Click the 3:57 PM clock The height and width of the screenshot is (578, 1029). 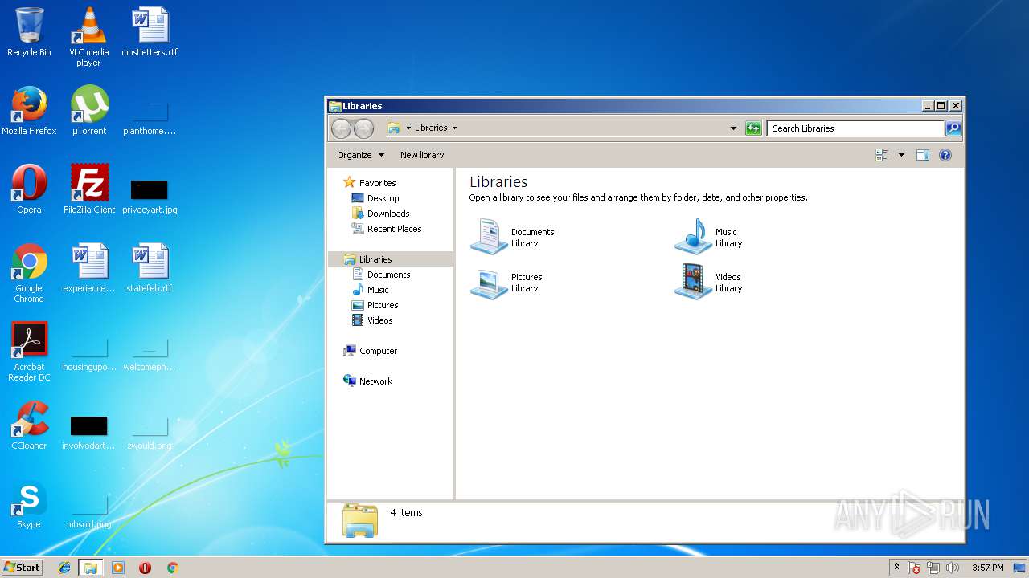987,568
